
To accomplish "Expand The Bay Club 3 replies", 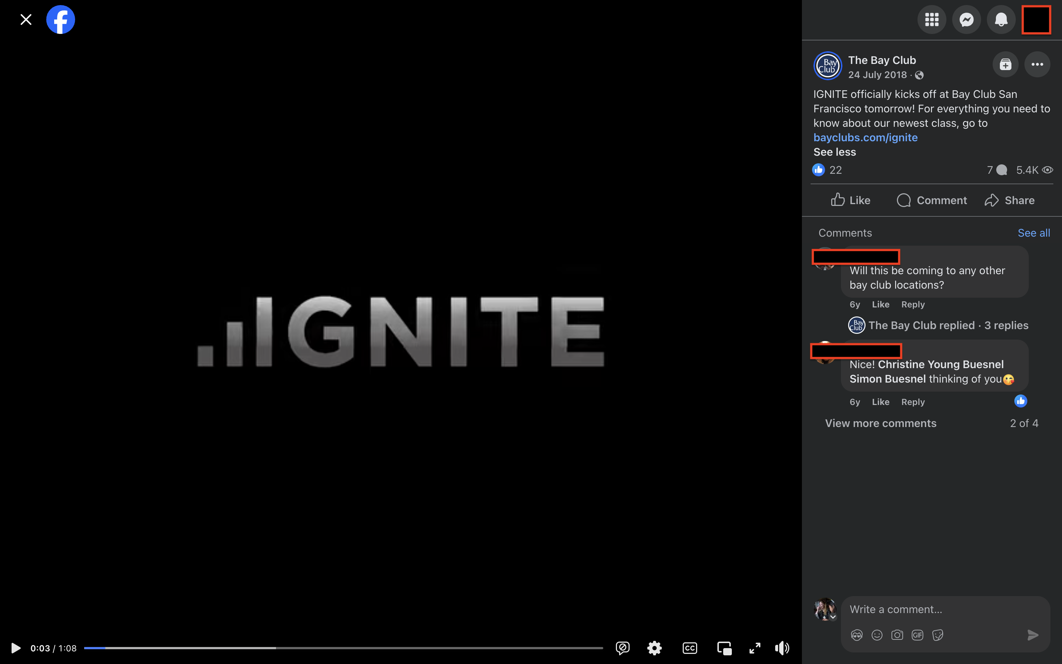I will 948,325.
